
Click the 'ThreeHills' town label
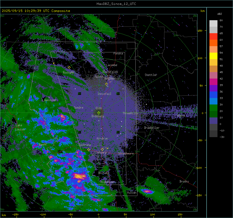pos(130,113)
